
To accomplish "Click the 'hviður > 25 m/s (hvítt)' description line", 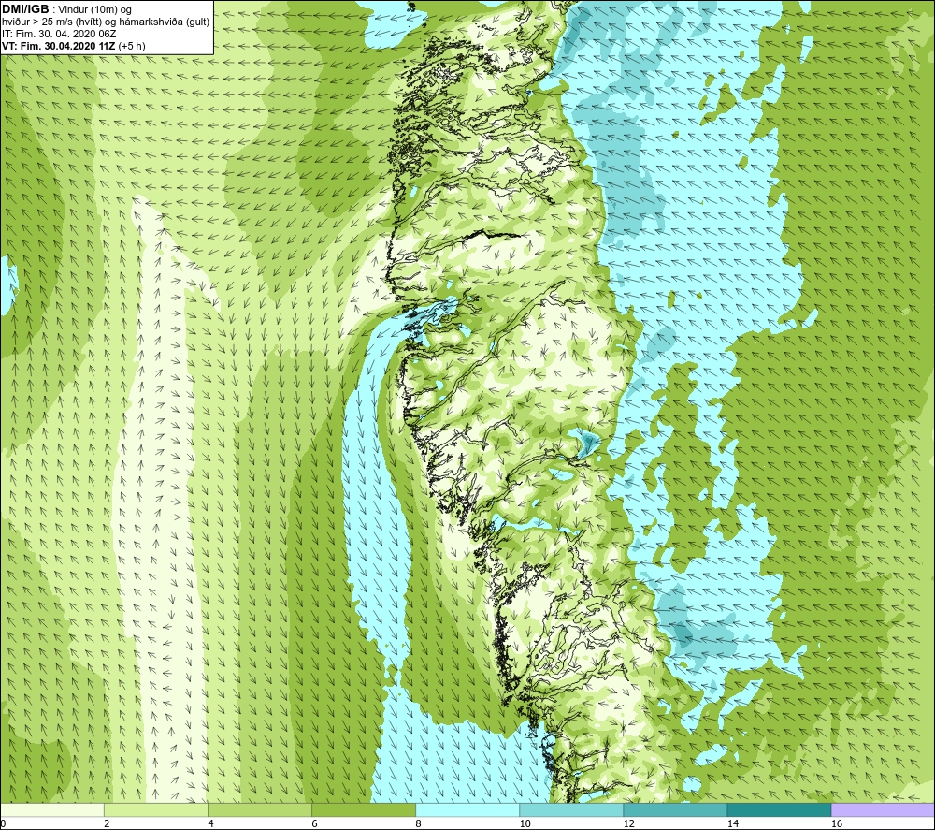I will pyautogui.click(x=106, y=22).
